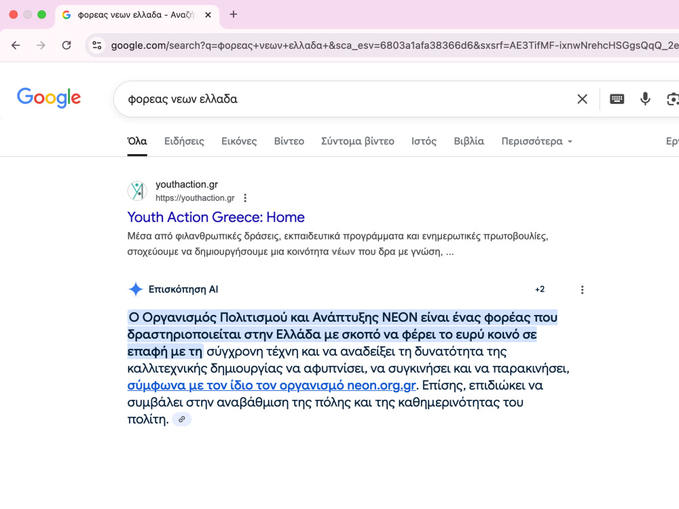679x509 pixels.
Task: Switch to the Σύντομα βίντεο tab
Action: point(358,142)
